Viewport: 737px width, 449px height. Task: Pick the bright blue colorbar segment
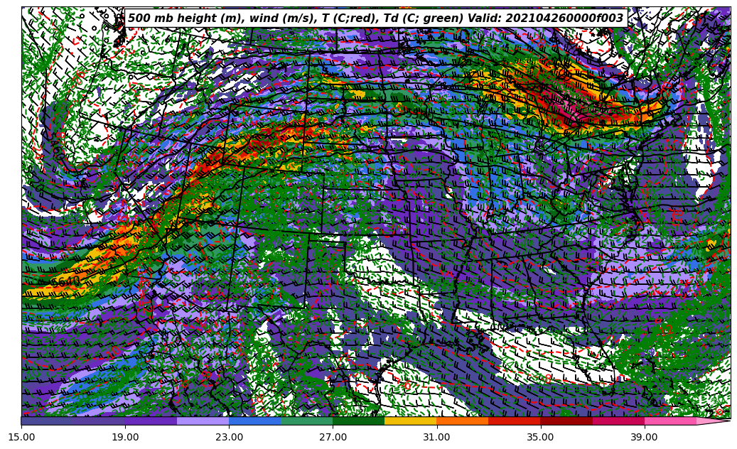254,421
